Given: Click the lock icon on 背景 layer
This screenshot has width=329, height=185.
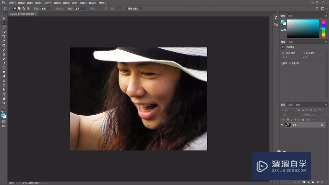Looking at the screenshot, I should [x=321, y=125].
